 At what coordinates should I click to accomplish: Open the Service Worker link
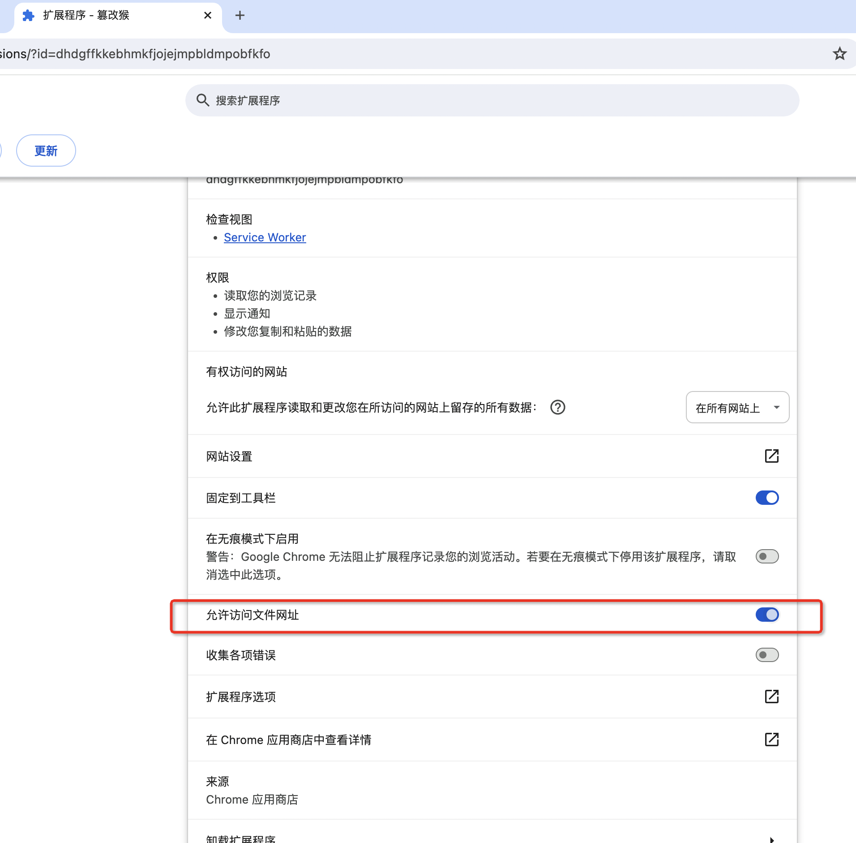tap(265, 237)
